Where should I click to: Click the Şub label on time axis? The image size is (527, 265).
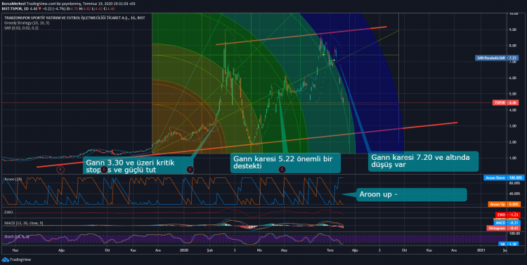pyautogui.click(x=209, y=250)
